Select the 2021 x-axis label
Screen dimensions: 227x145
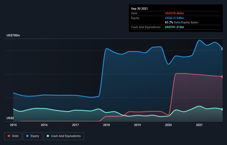(199, 125)
